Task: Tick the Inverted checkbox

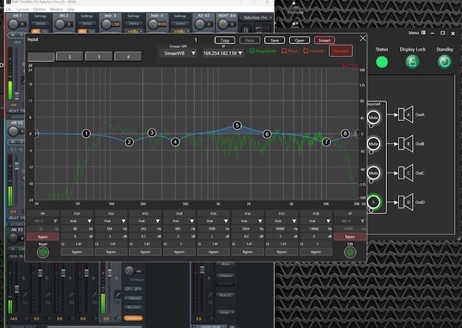Action: pos(306,50)
